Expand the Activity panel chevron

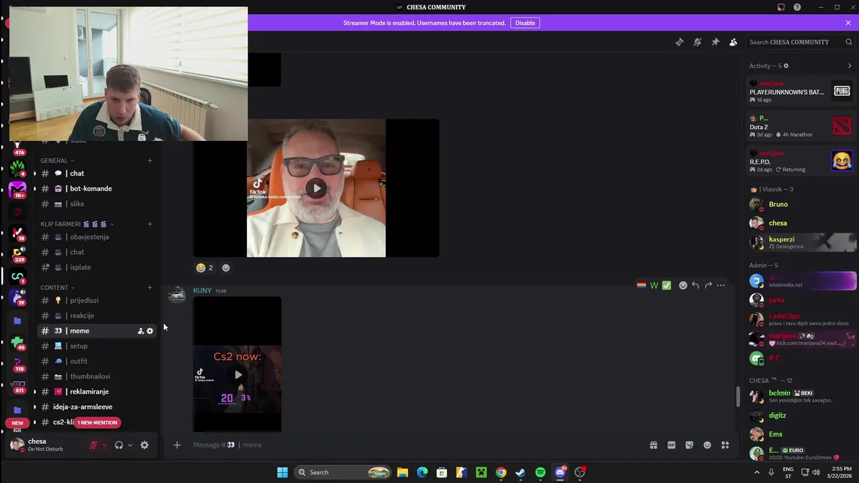click(850, 66)
